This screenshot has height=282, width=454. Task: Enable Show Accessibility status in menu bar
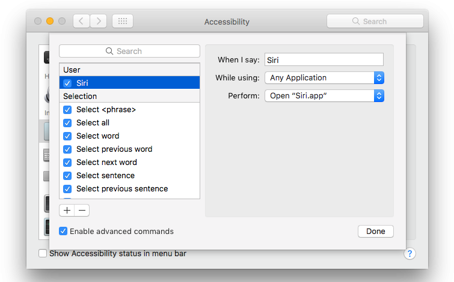pos(43,253)
